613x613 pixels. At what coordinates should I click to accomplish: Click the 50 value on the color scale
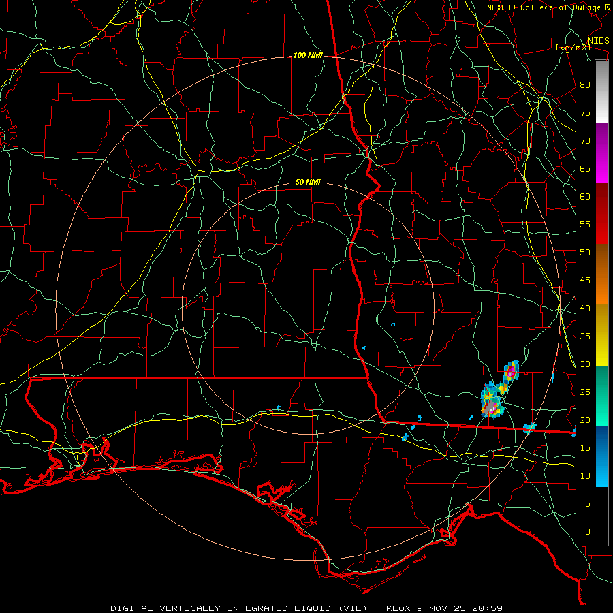pos(585,252)
